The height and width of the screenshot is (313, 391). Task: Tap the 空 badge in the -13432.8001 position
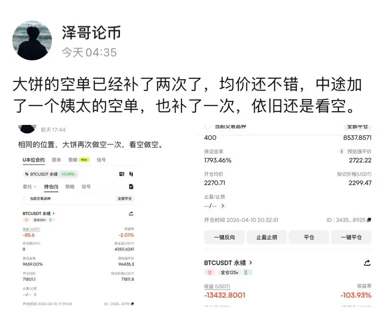tap(210, 272)
